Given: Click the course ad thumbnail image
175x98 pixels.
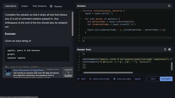Looking at the screenshot, I should [8, 72].
